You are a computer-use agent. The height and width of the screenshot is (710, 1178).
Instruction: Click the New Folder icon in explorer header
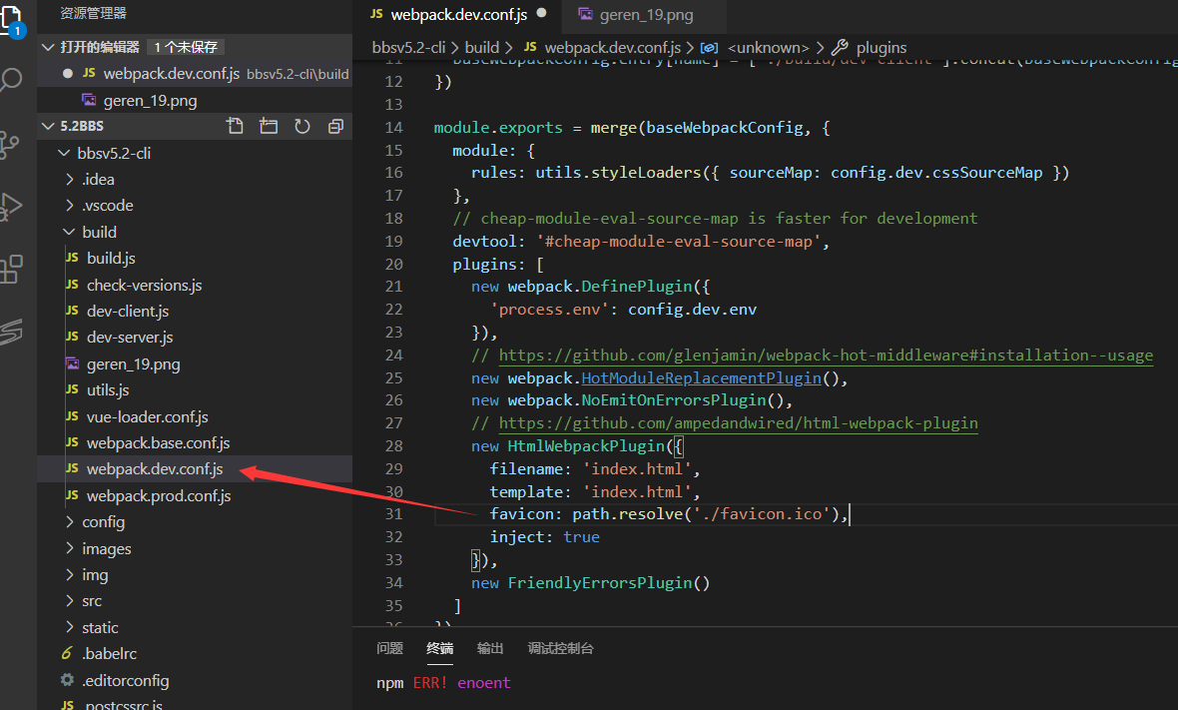pyautogui.click(x=269, y=126)
